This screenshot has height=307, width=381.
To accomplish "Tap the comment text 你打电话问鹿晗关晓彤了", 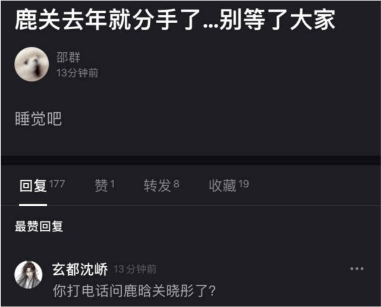I will [x=134, y=291].
